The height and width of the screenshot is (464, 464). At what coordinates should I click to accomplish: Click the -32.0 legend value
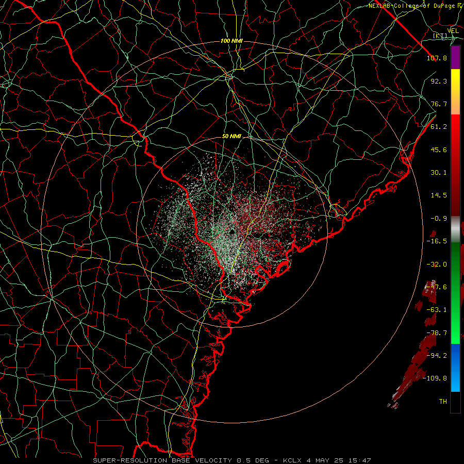[x=437, y=264]
